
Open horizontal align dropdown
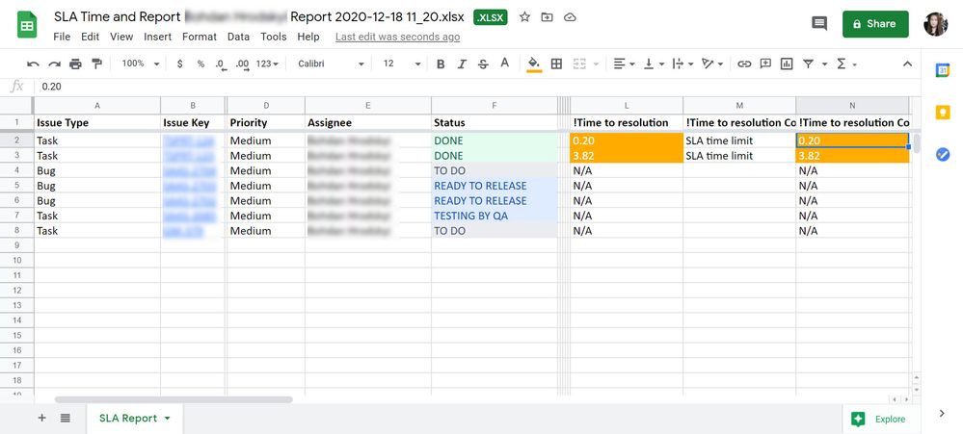pos(624,64)
